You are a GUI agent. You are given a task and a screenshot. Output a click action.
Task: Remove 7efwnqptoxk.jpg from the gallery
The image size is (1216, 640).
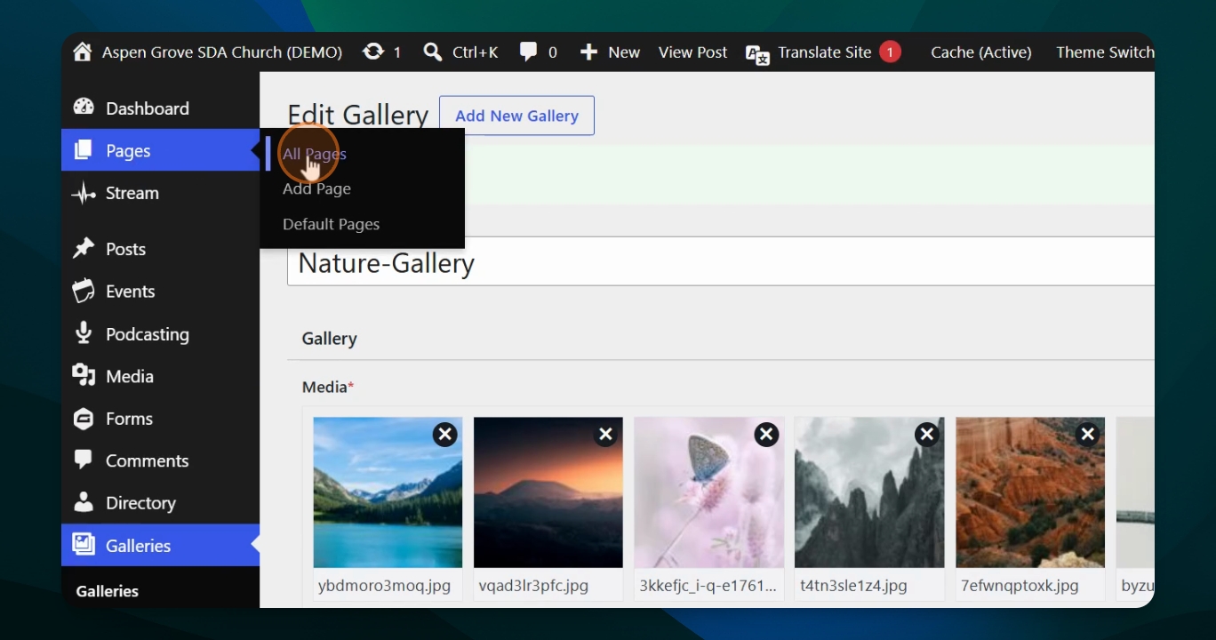(x=1087, y=434)
